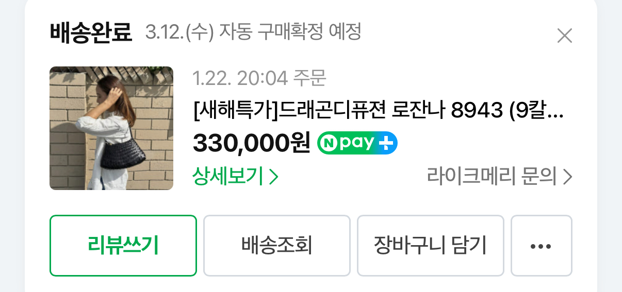Open 상세보기 order details link
The height and width of the screenshot is (292, 622).
235,177
